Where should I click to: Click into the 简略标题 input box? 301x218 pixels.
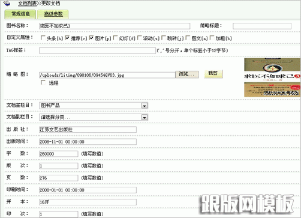pyautogui.click(x=262, y=26)
